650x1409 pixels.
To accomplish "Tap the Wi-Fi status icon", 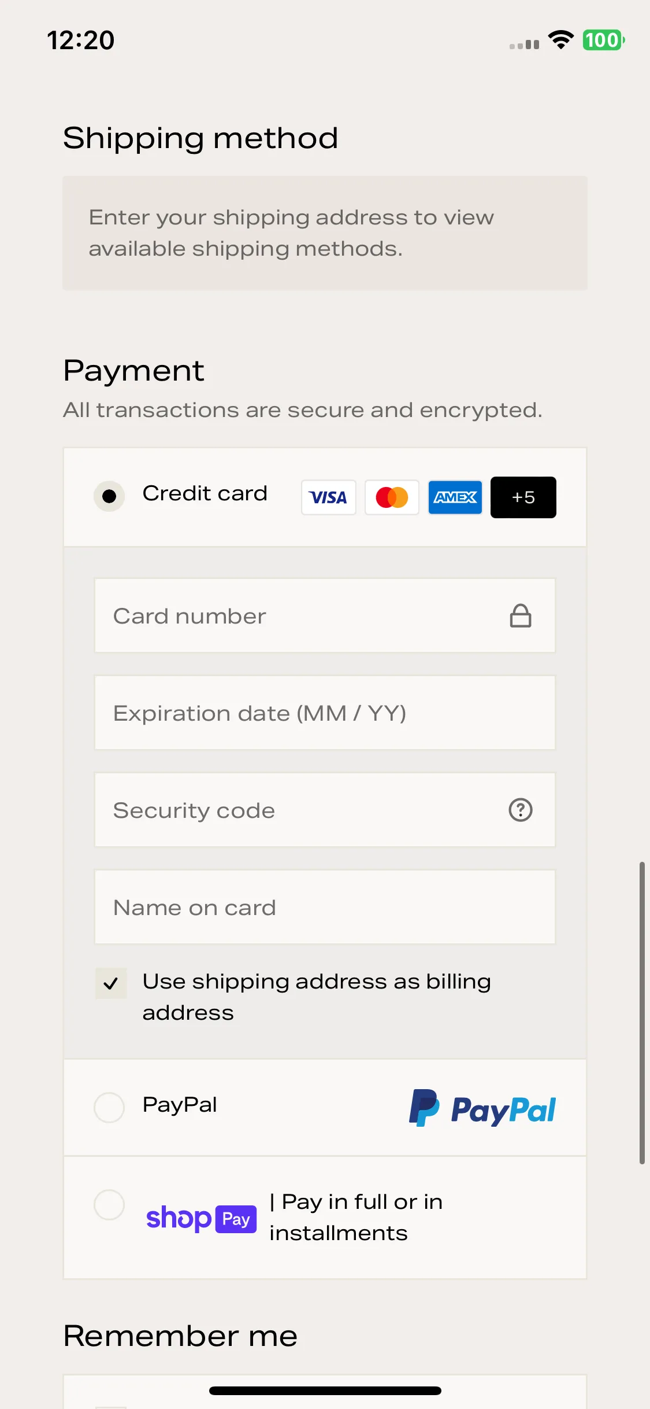I will [560, 40].
